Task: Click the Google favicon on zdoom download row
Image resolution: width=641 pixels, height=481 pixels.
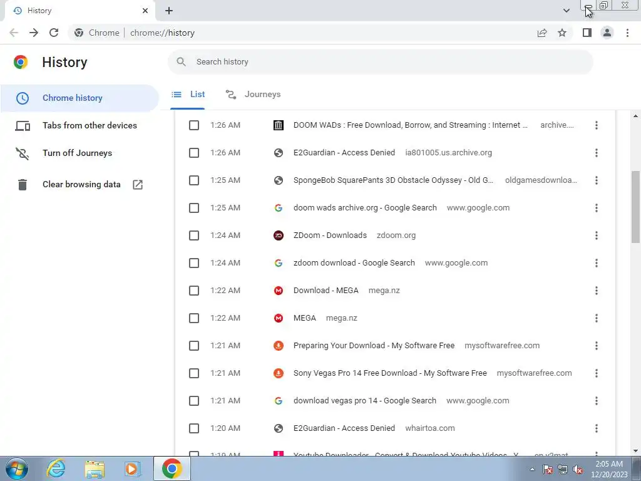Action: tap(279, 263)
